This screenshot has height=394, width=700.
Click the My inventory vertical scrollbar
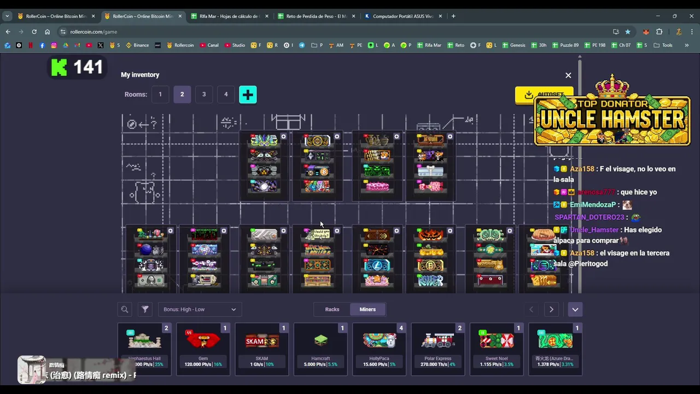[580, 175]
